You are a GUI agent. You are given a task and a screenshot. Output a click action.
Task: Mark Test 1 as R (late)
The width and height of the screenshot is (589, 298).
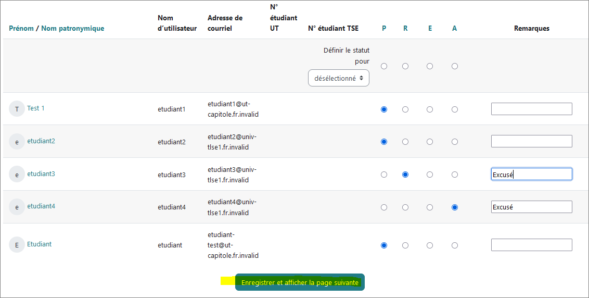click(405, 109)
